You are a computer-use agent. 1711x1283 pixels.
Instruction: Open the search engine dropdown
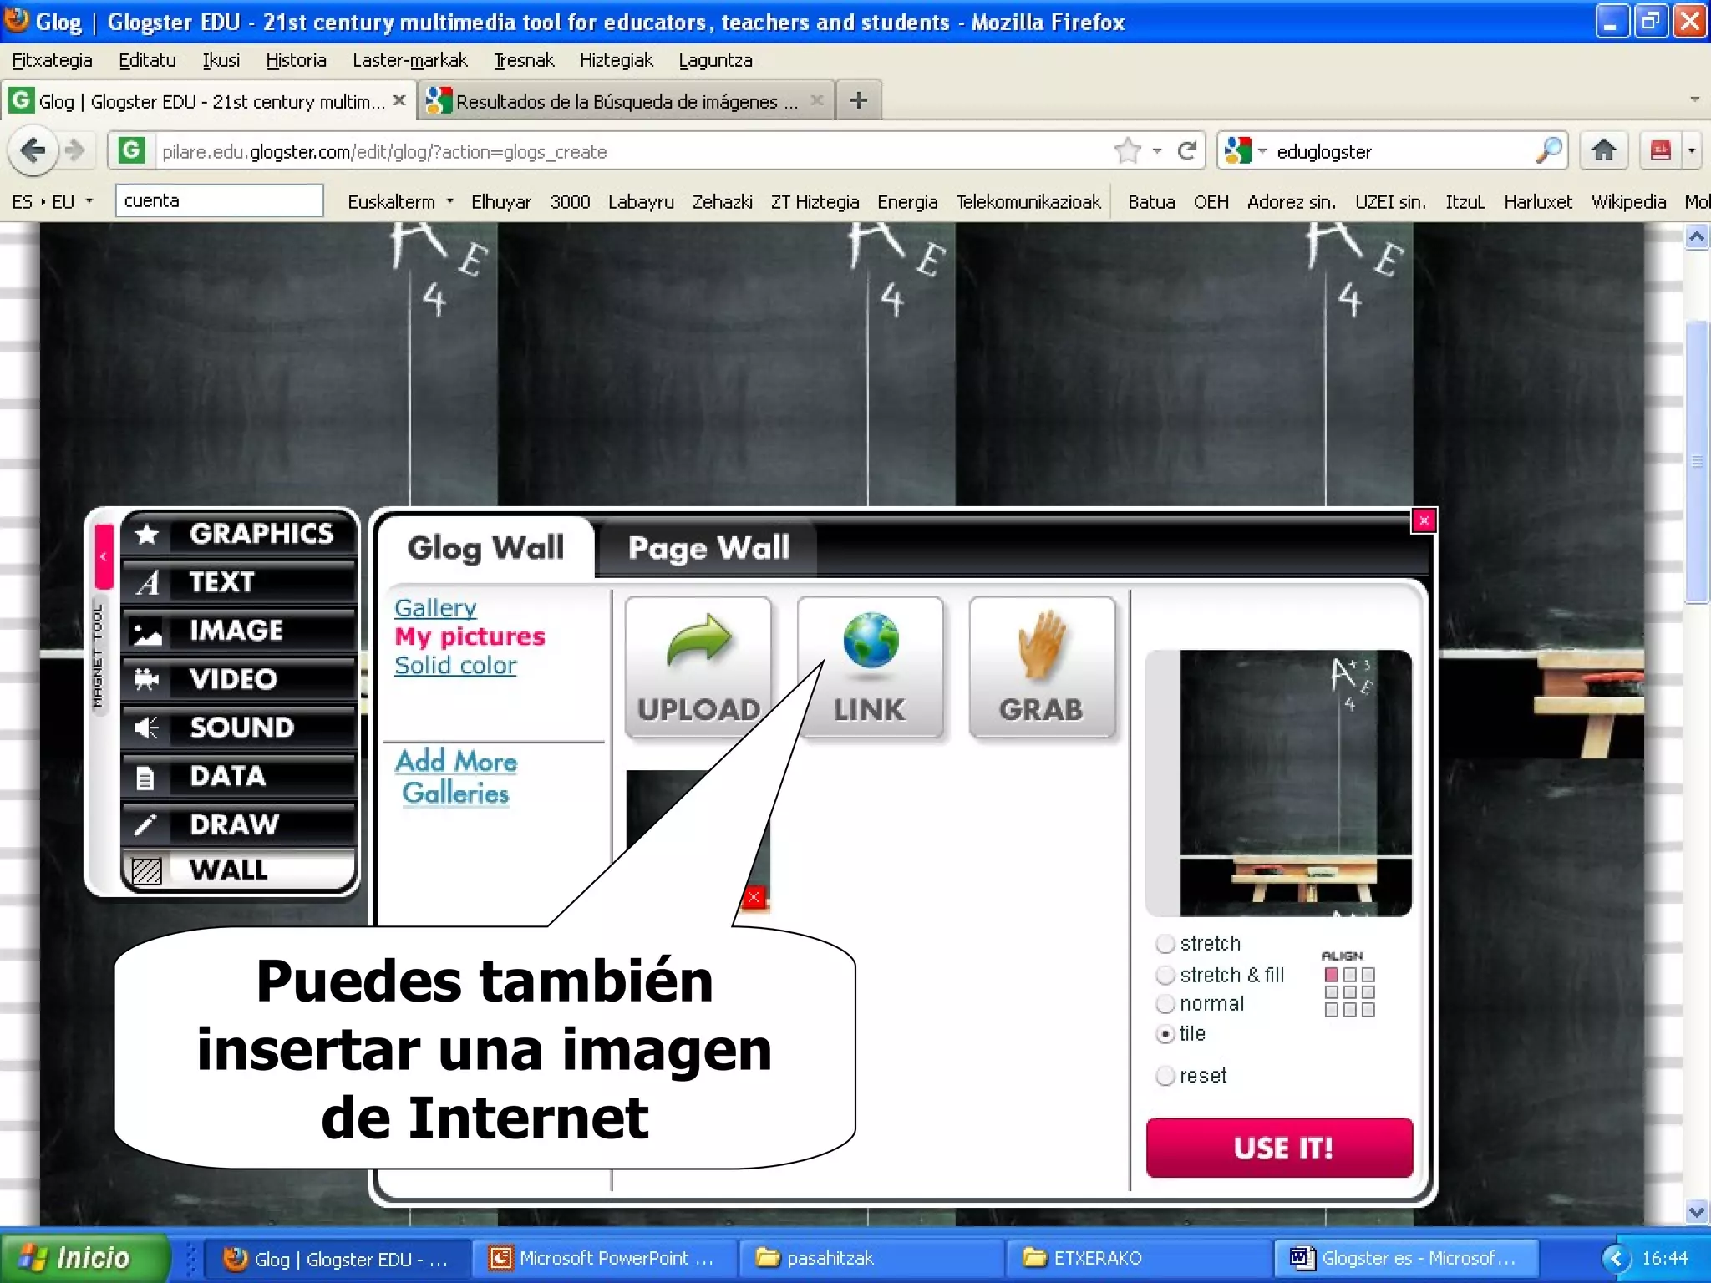point(1262,151)
